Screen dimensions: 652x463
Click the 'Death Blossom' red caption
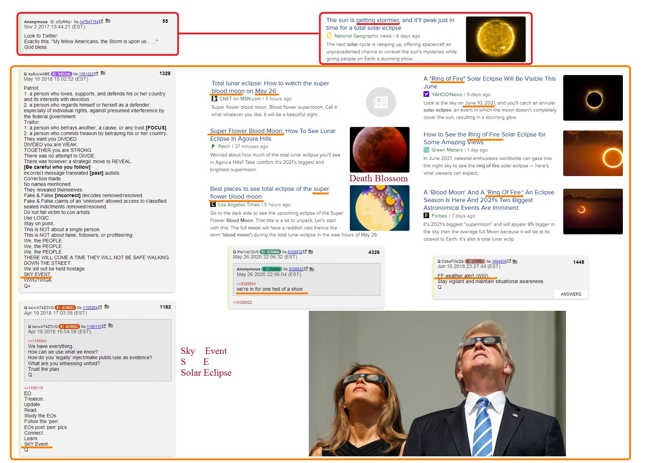tap(379, 179)
